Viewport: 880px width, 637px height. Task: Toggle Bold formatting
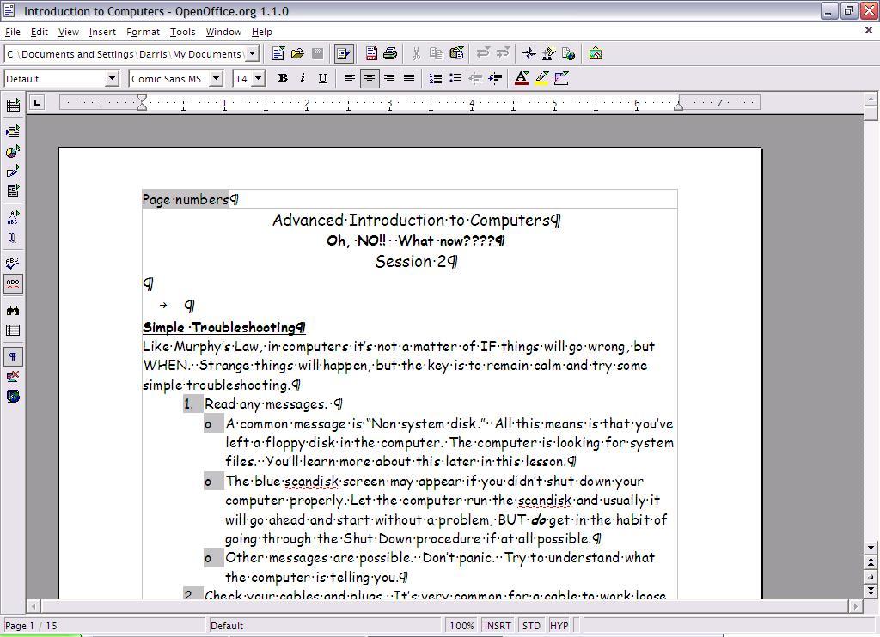283,78
